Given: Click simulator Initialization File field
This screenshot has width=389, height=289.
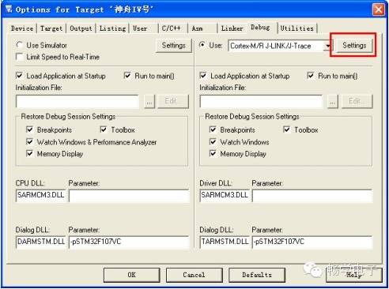Looking at the screenshot, I should 77,101.
